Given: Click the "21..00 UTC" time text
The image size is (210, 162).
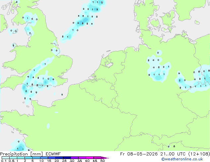Looking at the screenshot, I should pyautogui.click(x=173, y=154).
